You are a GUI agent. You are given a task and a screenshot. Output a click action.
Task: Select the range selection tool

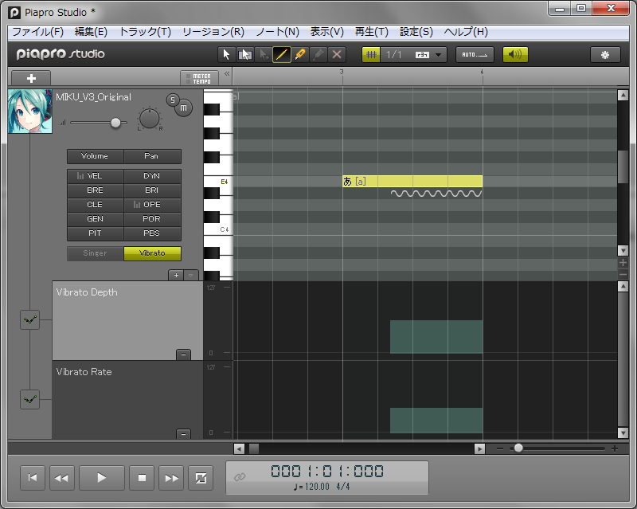pyautogui.click(x=245, y=54)
